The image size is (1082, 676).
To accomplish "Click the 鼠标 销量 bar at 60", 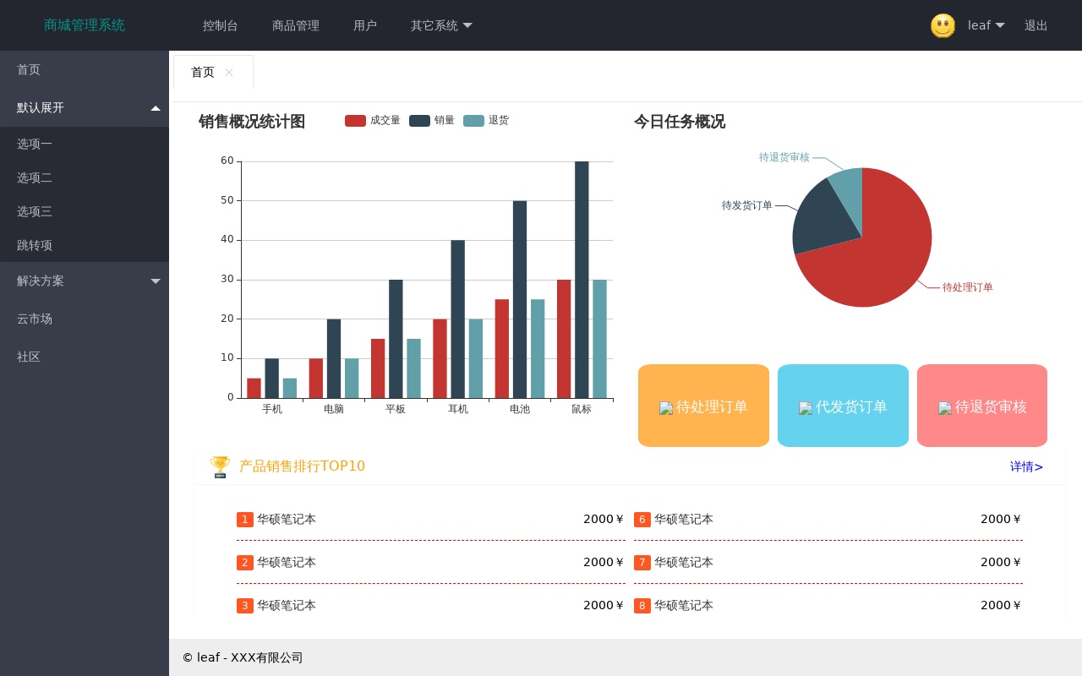I will [x=582, y=279].
